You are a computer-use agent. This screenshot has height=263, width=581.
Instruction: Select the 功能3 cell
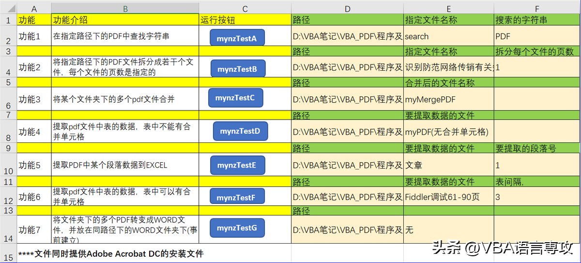tap(34, 99)
